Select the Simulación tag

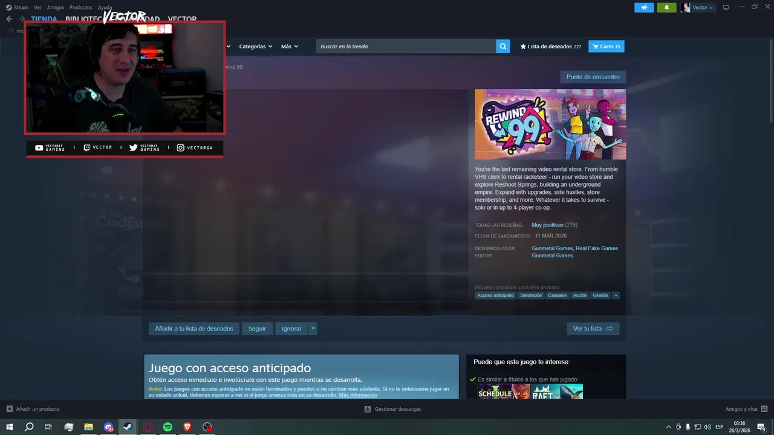click(x=531, y=295)
